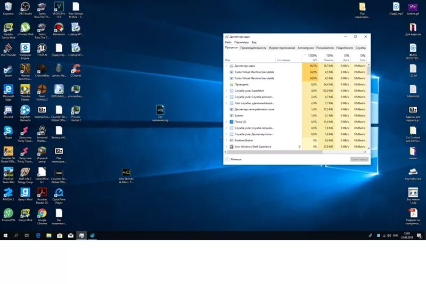Select the Skype desktop shortcut
This screenshot has height=284, width=426.
pos(9,132)
